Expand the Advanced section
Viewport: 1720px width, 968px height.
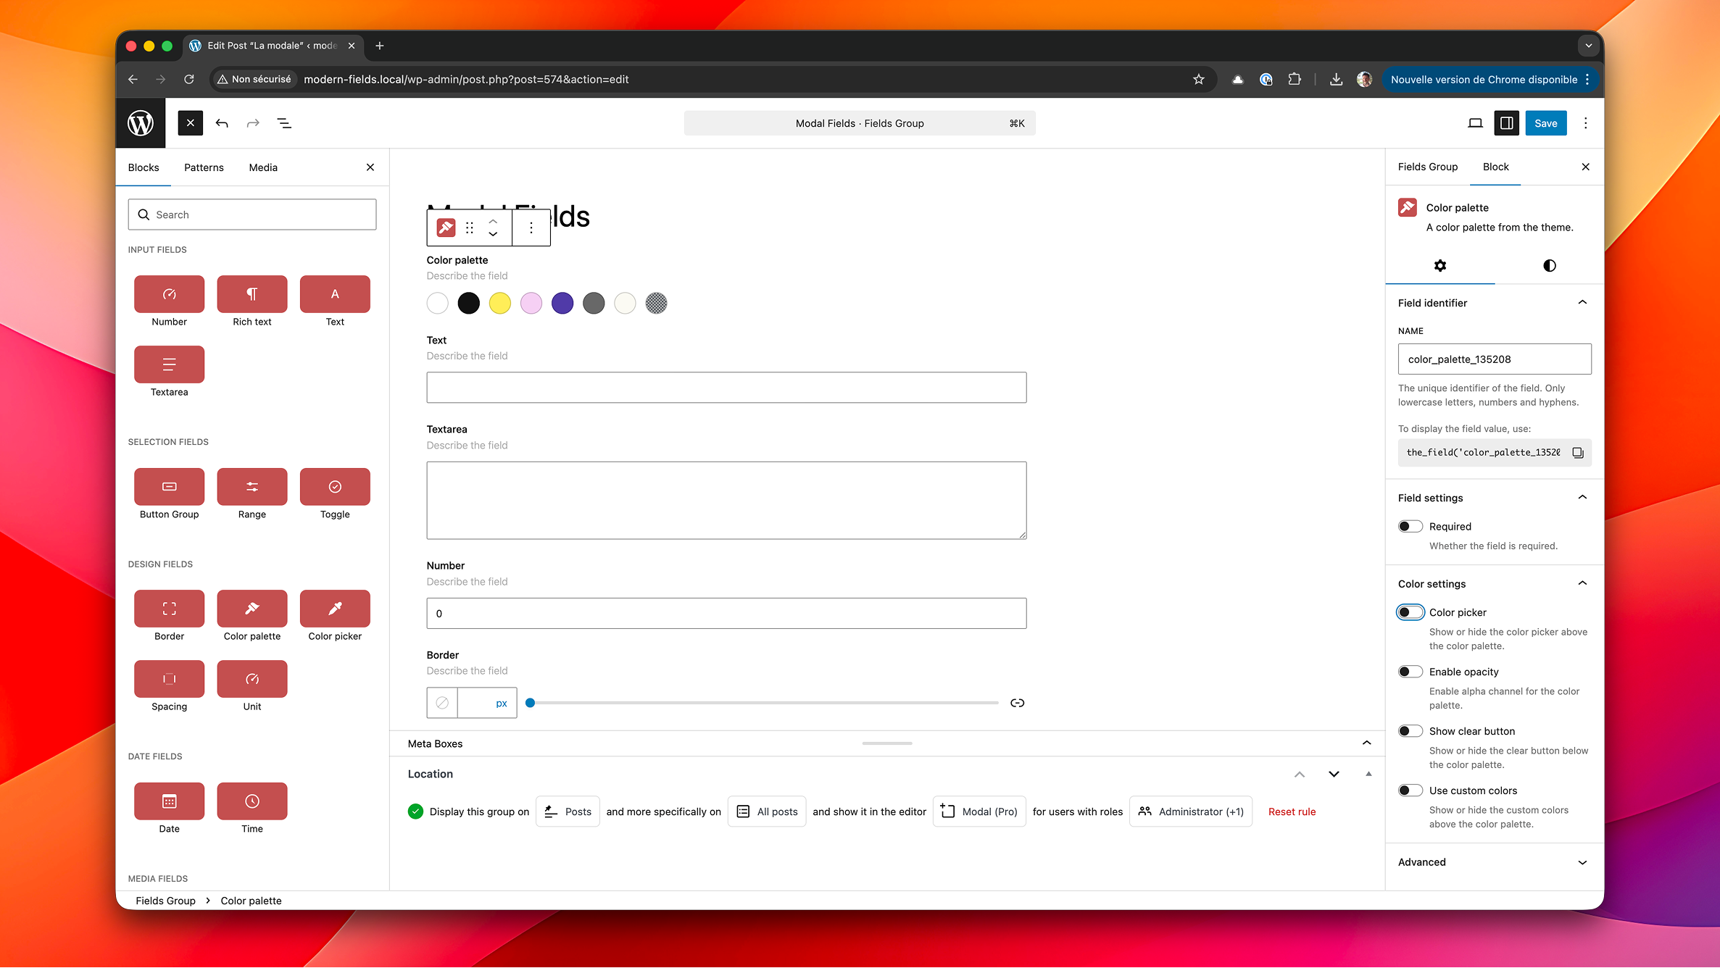tap(1582, 861)
